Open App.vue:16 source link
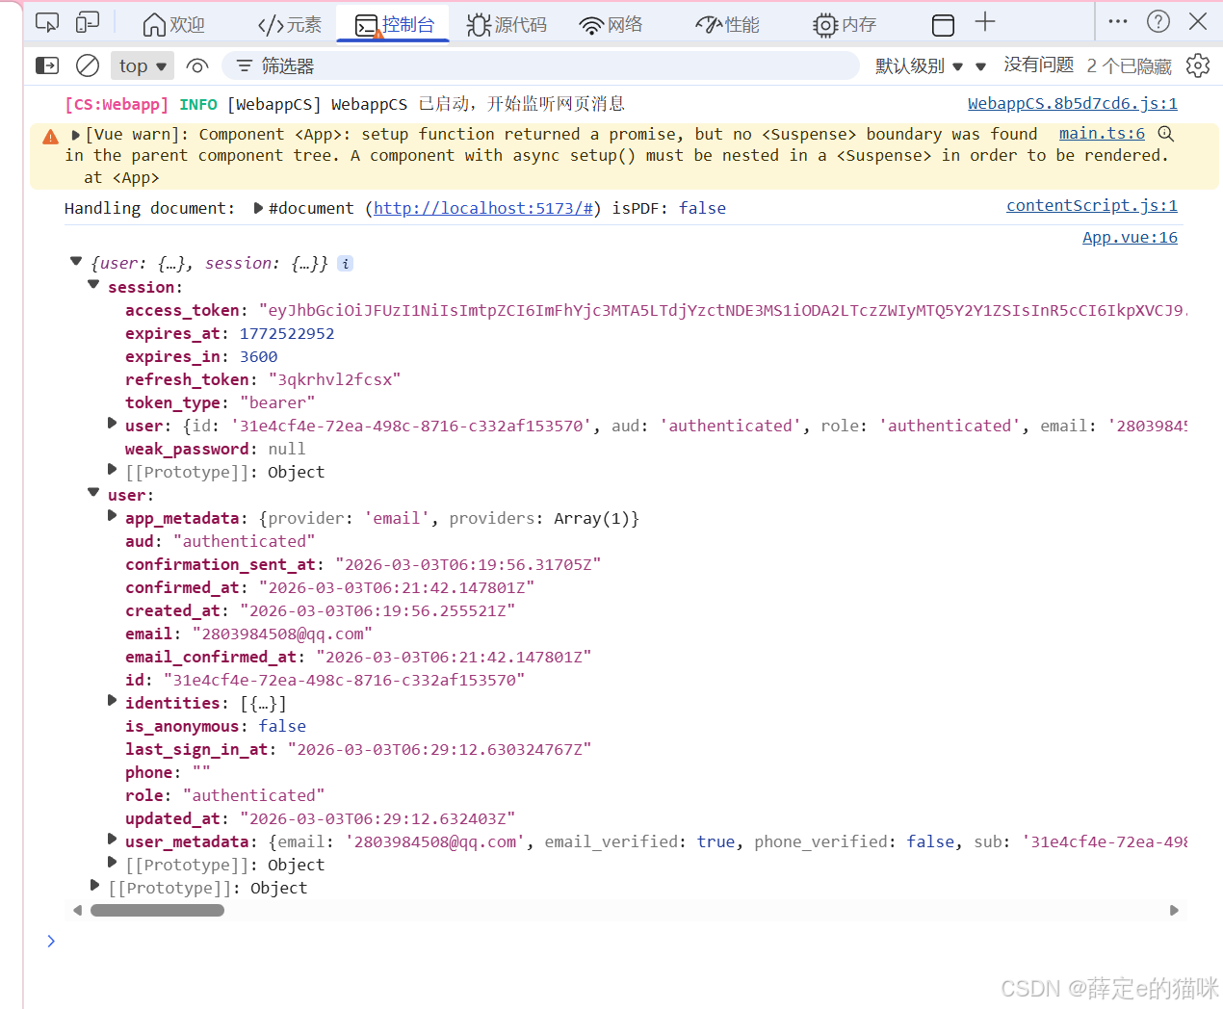Viewport: 1223px width, 1009px height. [1130, 237]
